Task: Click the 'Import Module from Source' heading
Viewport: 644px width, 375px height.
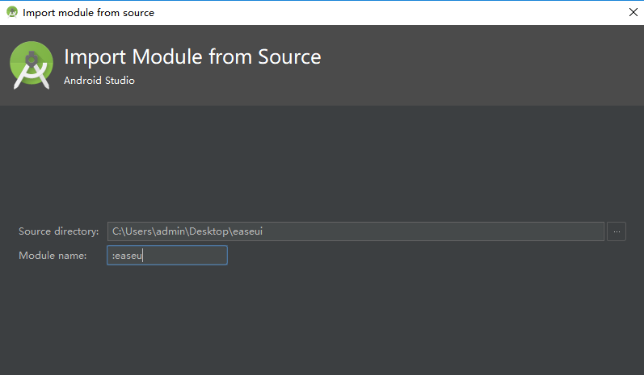Action: pyautogui.click(x=192, y=56)
